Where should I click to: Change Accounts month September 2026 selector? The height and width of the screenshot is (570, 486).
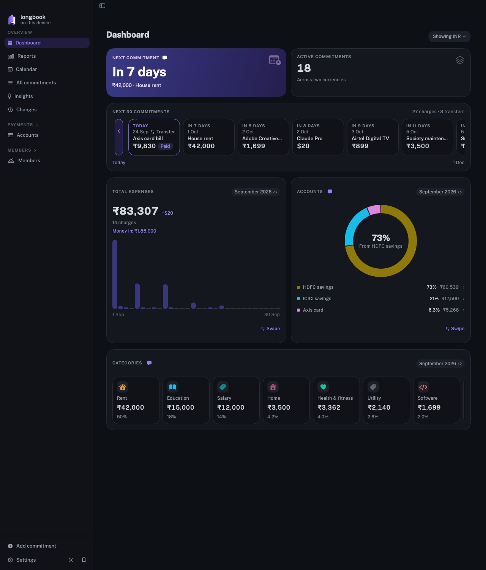click(440, 192)
